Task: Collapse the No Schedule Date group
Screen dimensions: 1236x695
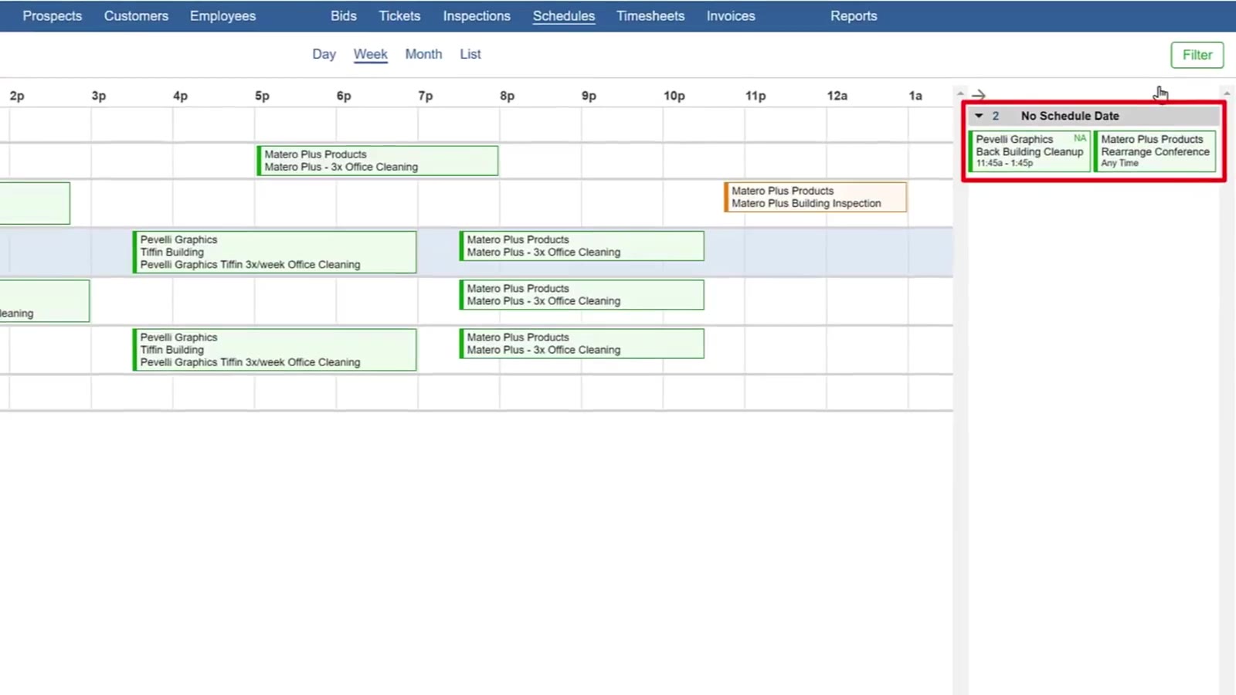Action: pyautogui.click(x=979, y=116)
